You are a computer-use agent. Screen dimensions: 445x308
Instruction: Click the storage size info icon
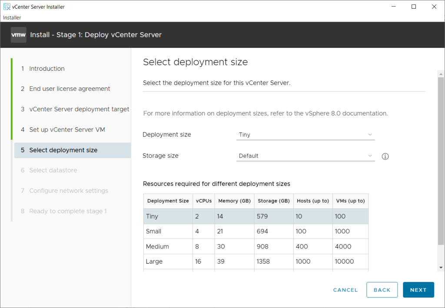(385, 156)
